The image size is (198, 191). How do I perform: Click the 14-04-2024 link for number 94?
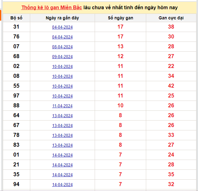pos(62,185)
